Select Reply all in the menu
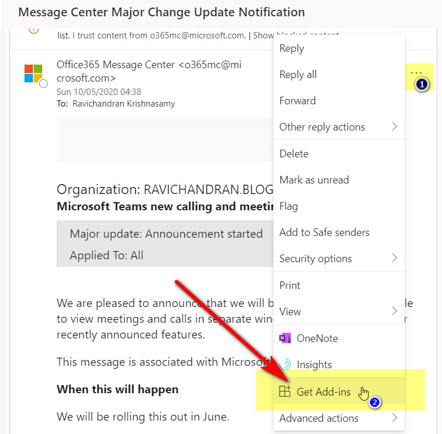442x434 pixels. point(298,75)
